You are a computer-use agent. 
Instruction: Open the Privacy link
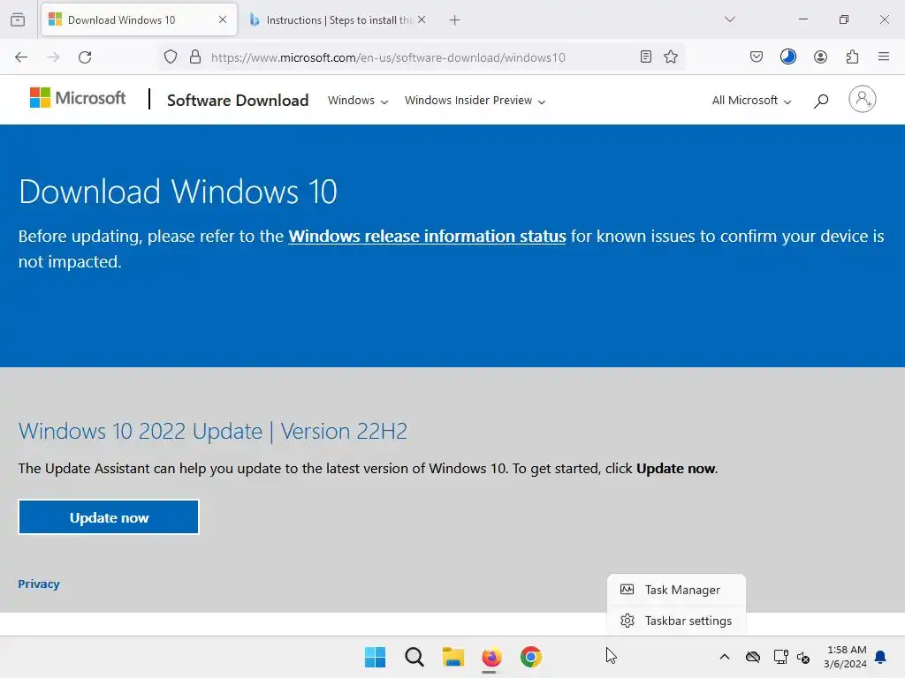pos(39,584)
